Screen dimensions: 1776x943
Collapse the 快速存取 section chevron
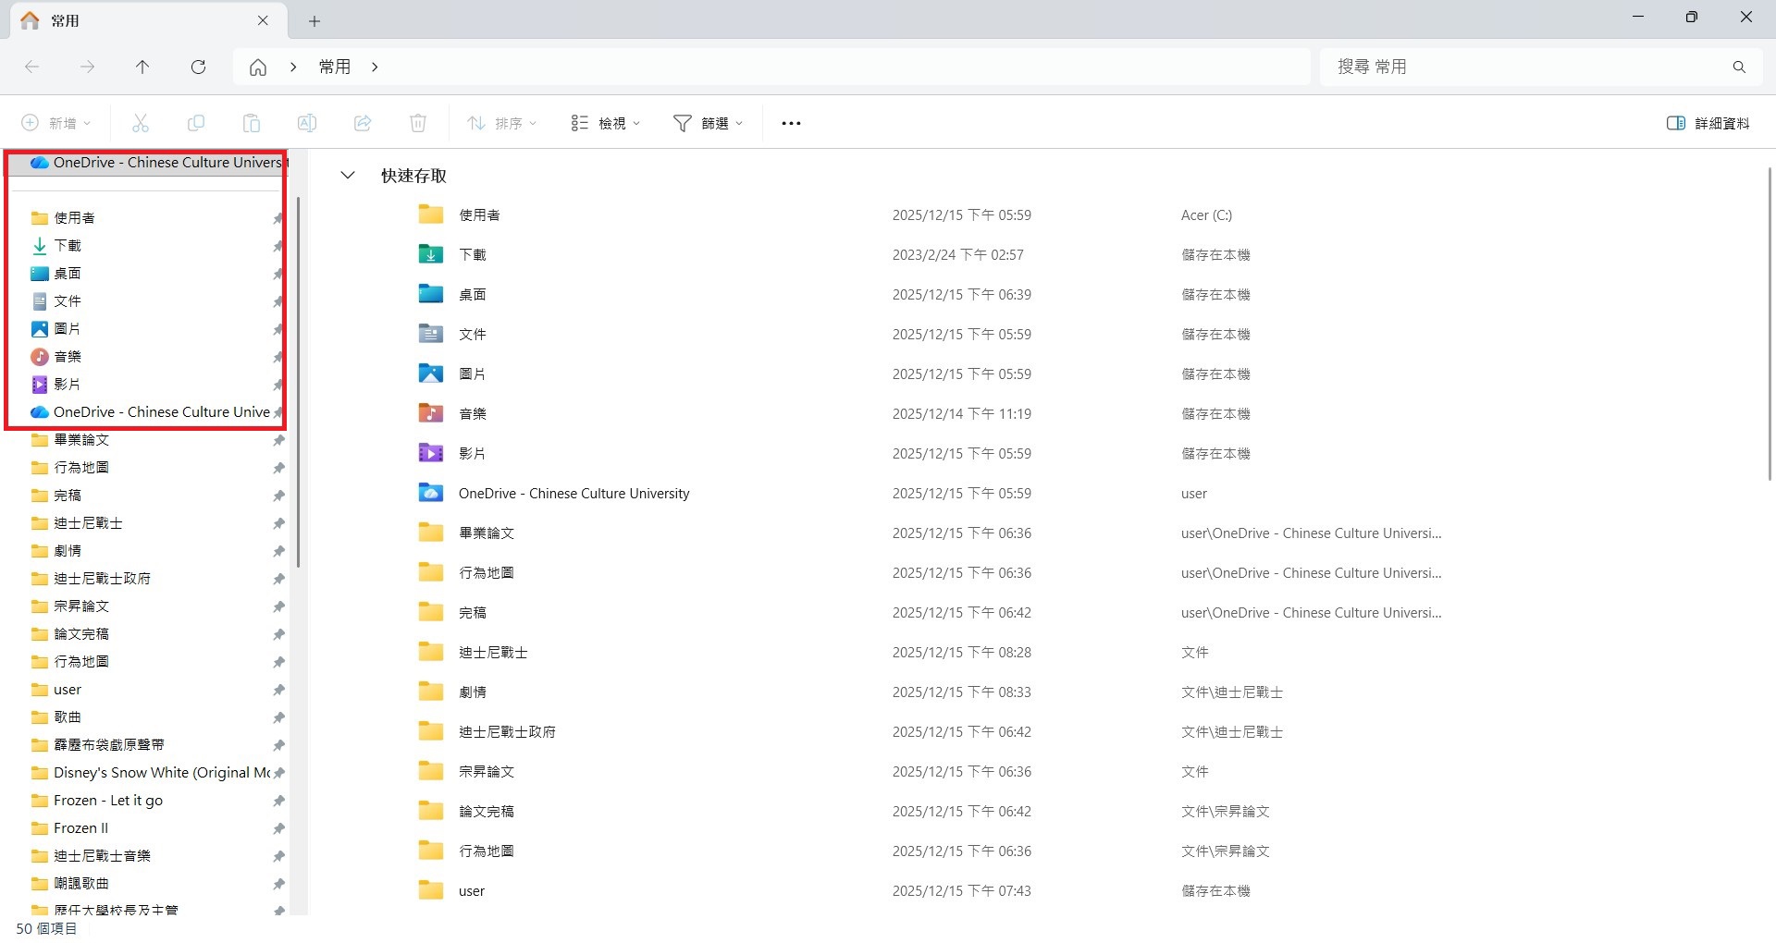coord(348,175)
